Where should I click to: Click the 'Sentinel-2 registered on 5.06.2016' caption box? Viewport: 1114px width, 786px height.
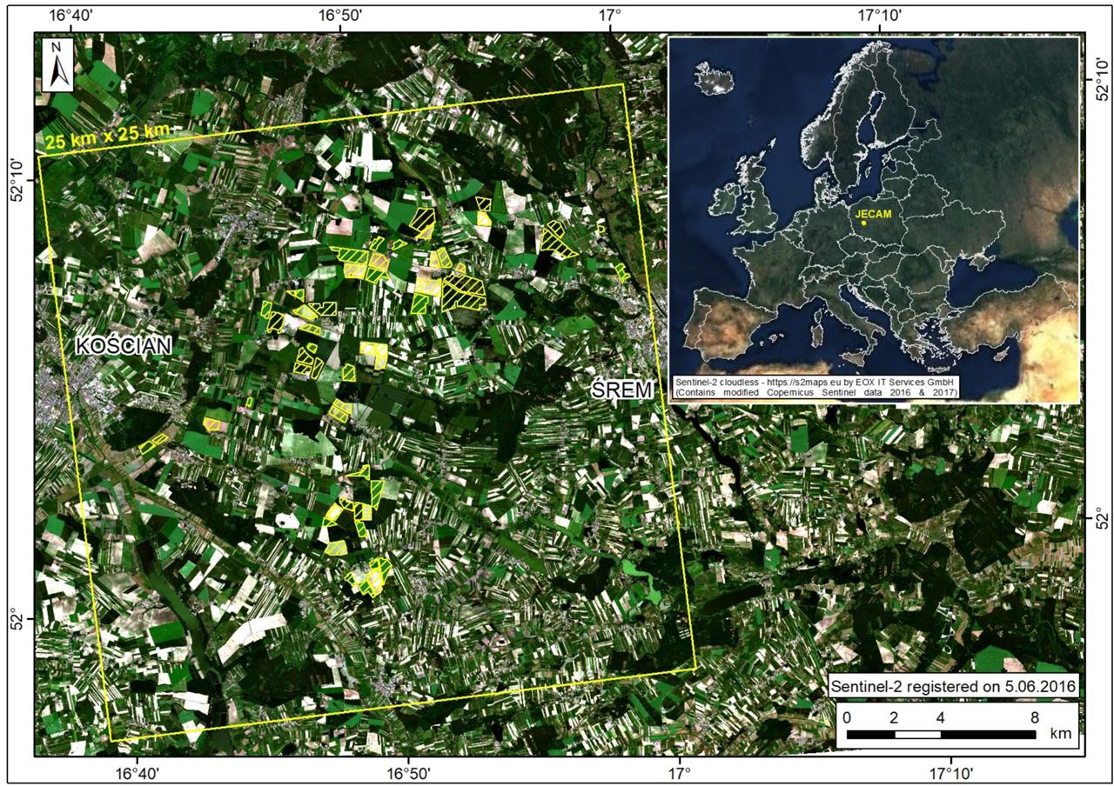954,686
